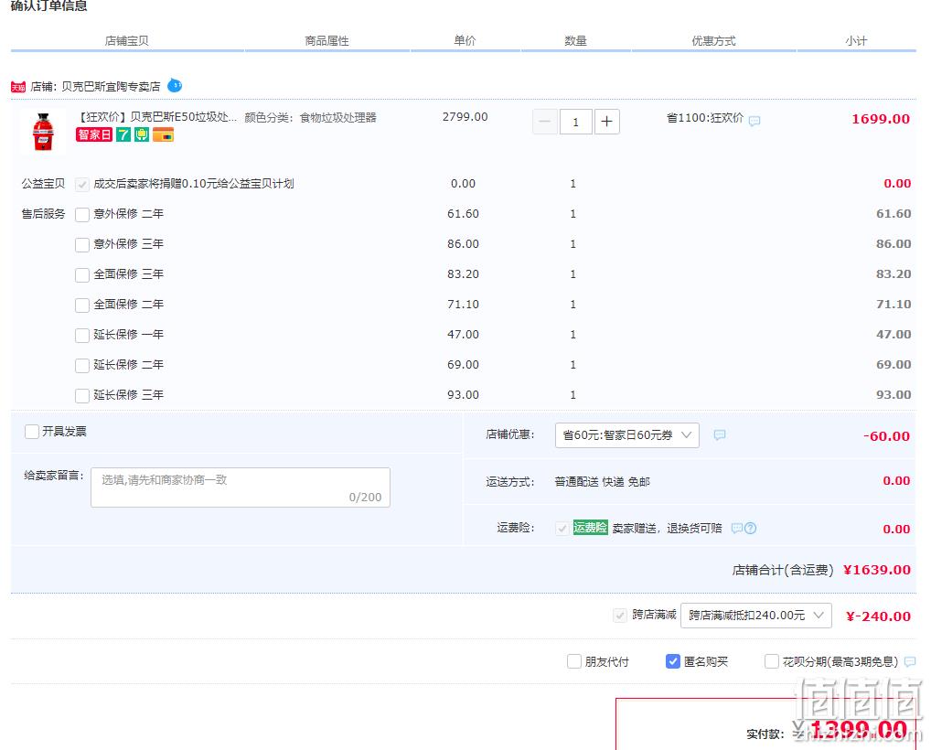Click the 智家日 promotion badge
Image resolution: width=931 pixels, height=750 pixels.
pyautogui.click(x=94, y=134)
